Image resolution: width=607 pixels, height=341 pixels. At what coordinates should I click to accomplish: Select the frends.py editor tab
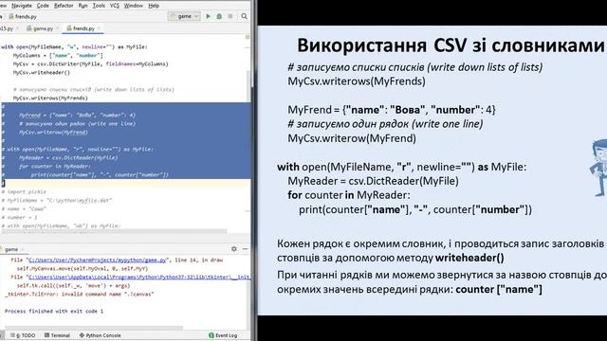[83, 28]
